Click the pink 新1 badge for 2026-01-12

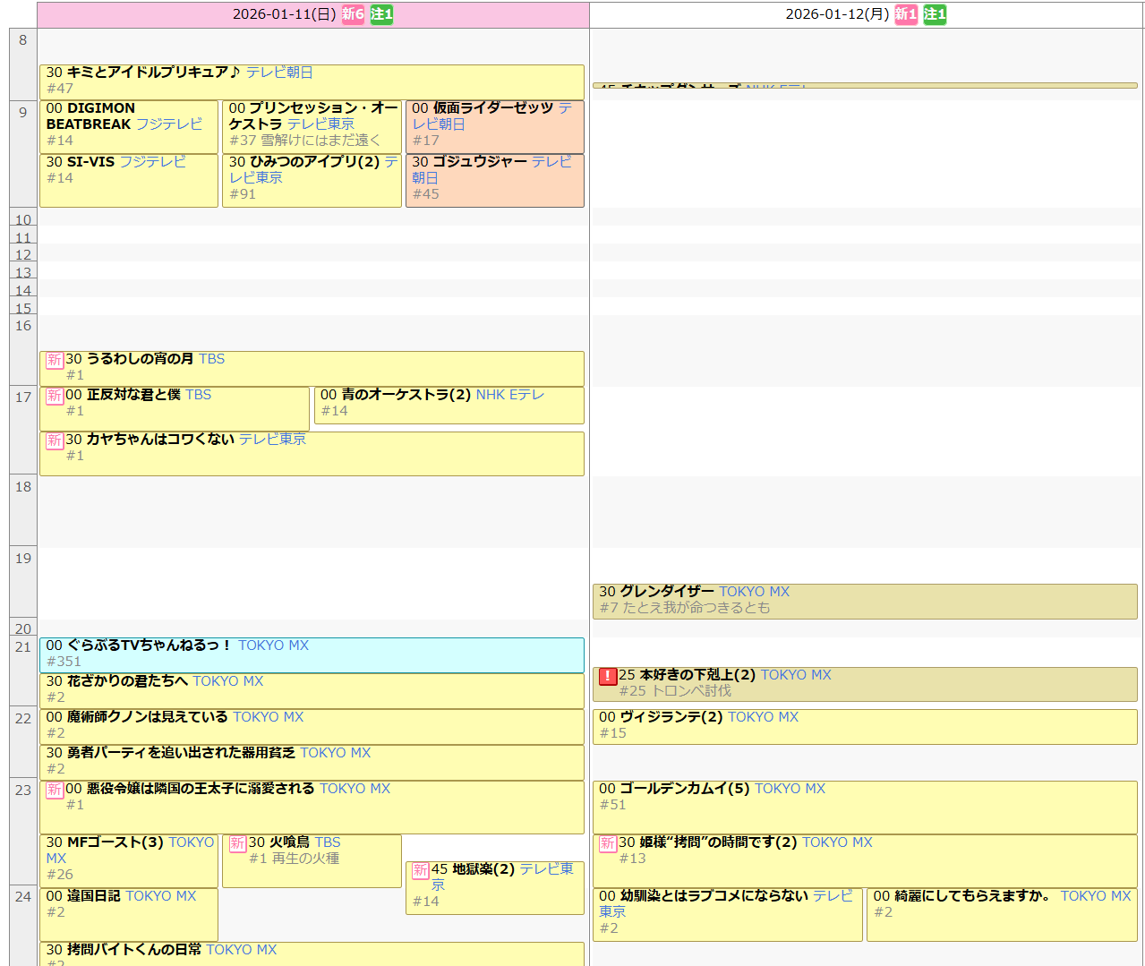[x=906, y=14]
